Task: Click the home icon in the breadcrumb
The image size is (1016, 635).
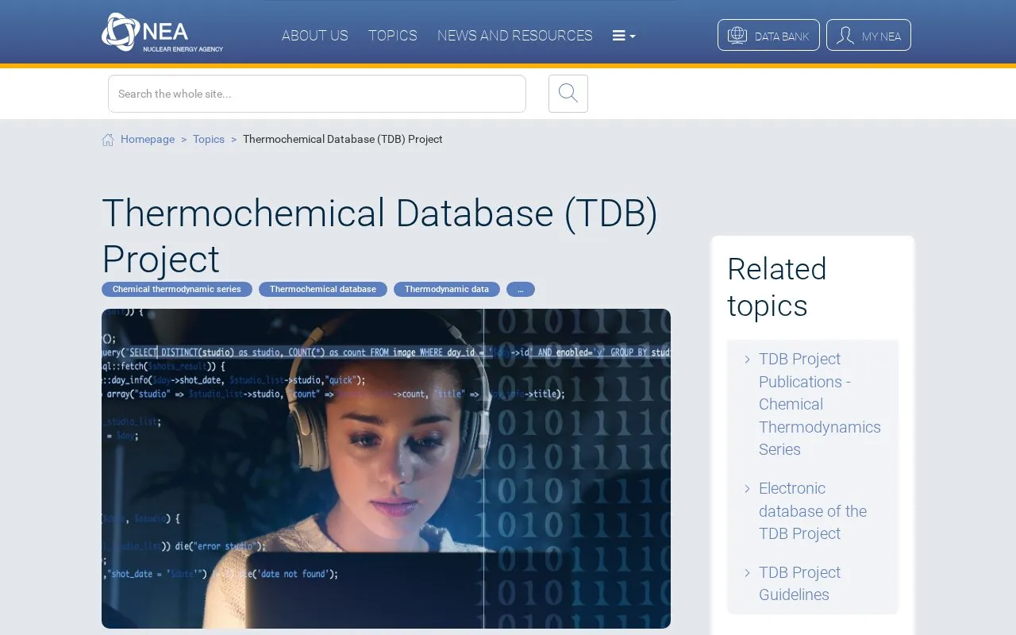Action: pos(108,140)
